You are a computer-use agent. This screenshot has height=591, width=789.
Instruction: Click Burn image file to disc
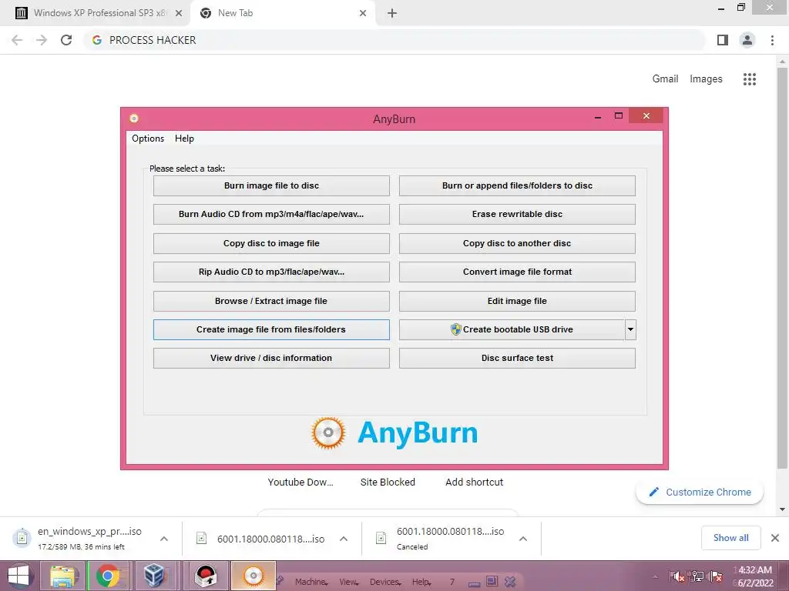click(x=271, y=186)
